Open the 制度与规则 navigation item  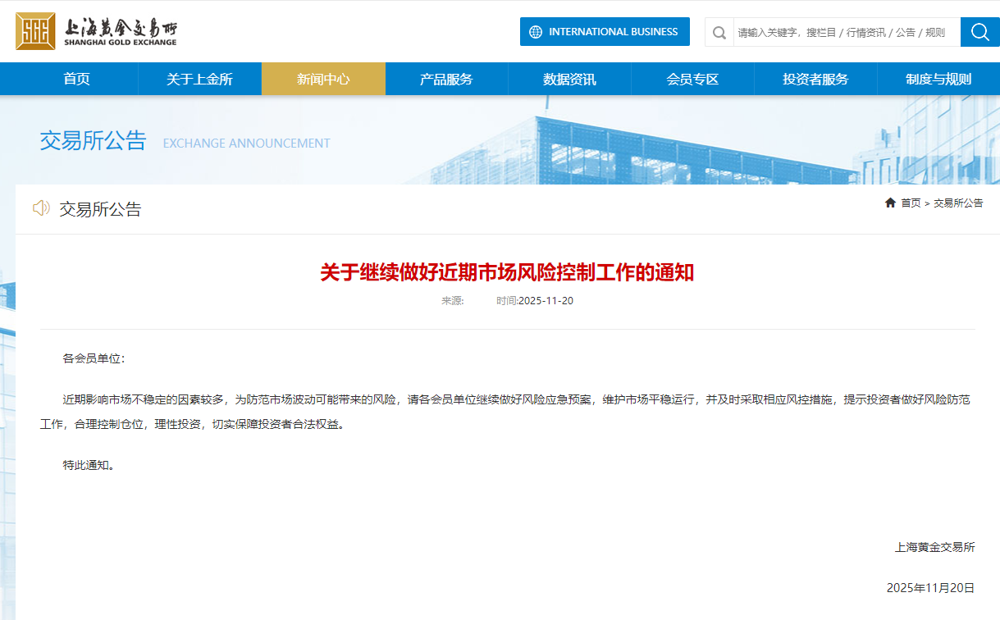938,78
